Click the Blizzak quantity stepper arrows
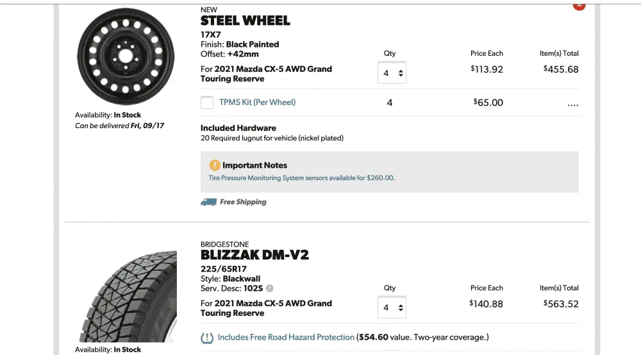 (x=401, y=308)
